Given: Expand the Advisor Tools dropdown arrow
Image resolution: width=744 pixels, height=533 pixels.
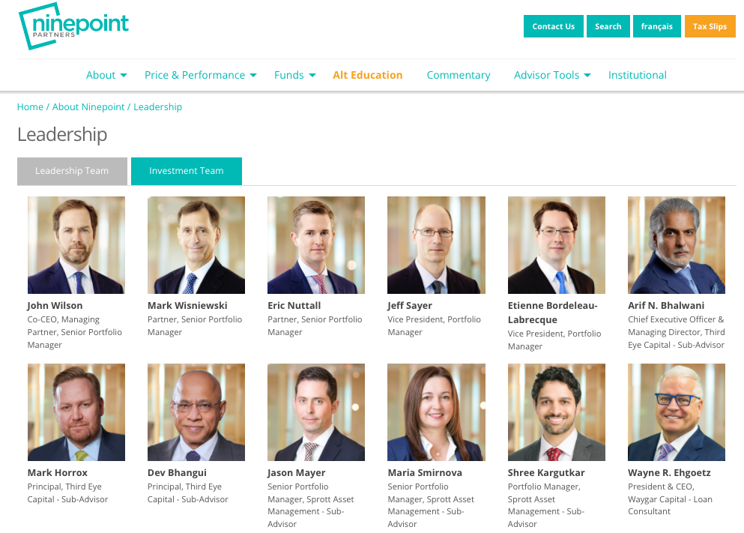Looking at the screenshot, I should pyautogui.click(x=587, y=76).
